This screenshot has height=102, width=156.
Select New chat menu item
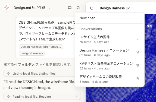click(110, 18)
